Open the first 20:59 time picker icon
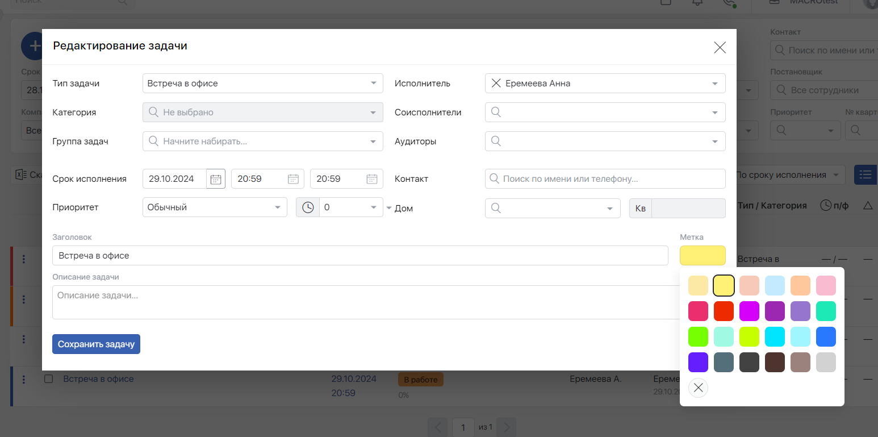 [x=293, y=179]
